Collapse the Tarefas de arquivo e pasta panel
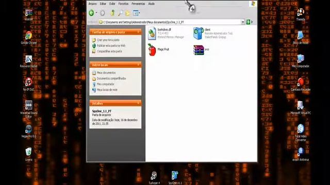The image size is (330, 185). click(x=138, y=32)
